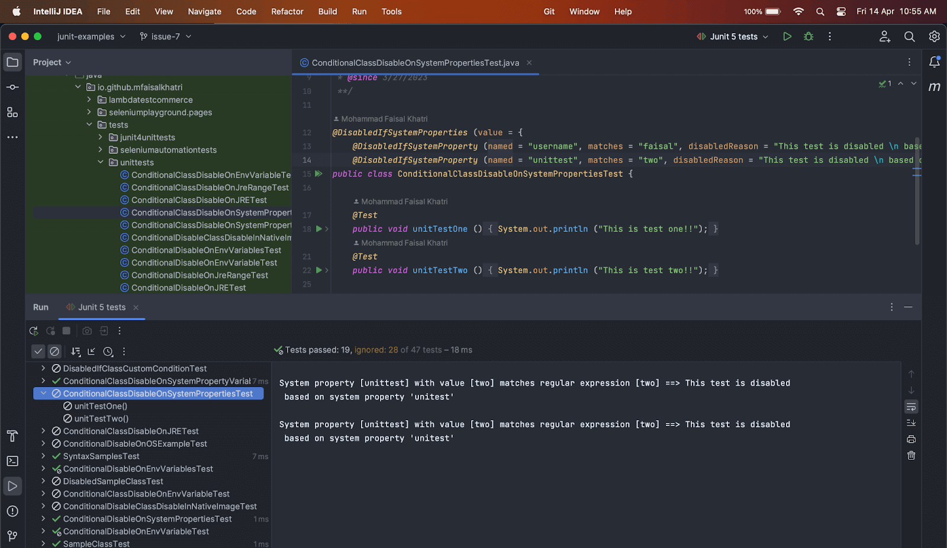Open the Notifications bell icon
This screenshot has height=548, width=947.
click(935, 62)
